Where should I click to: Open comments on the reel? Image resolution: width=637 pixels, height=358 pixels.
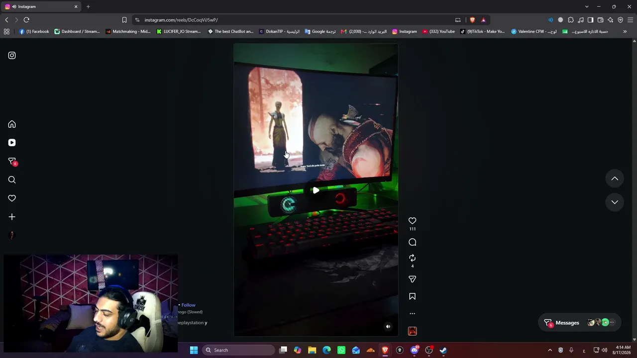coord(412,242)
